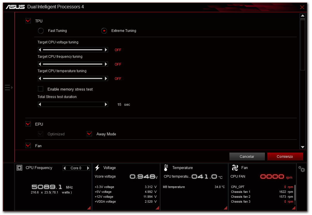This screenshot has height=215, width=312.
Task: Uncheck the TPU checkbox
Action: [28, 21]
